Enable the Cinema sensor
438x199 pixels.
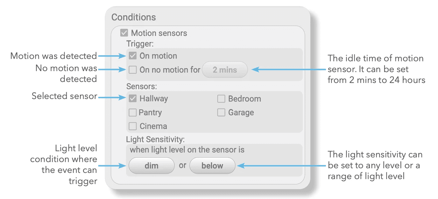tap(133, 126)
